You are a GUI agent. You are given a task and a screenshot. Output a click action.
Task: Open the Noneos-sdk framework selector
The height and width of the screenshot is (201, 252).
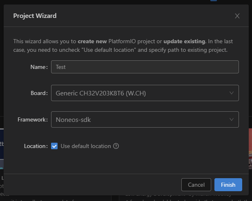click(x=139, y=119)
